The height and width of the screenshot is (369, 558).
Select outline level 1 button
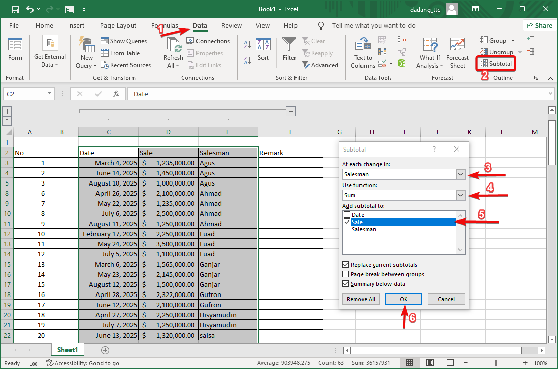pyautogui.click(x=7, y=112)
